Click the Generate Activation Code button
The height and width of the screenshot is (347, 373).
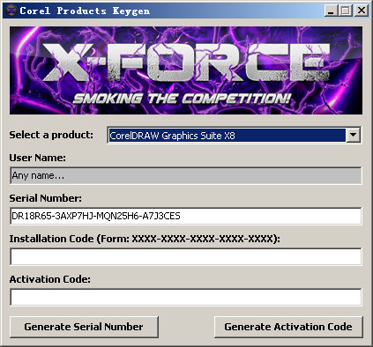288,327
